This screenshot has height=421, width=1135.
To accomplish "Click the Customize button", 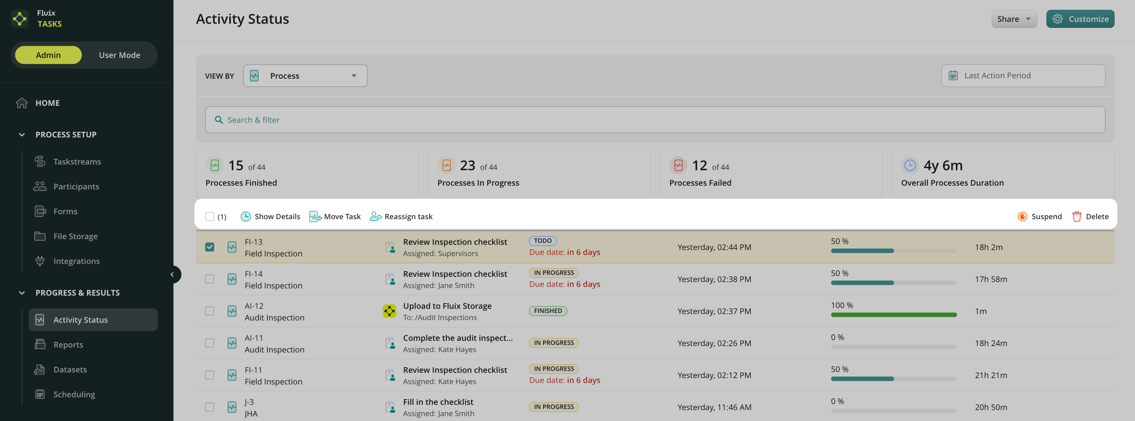I will [x=1080, y=18].
